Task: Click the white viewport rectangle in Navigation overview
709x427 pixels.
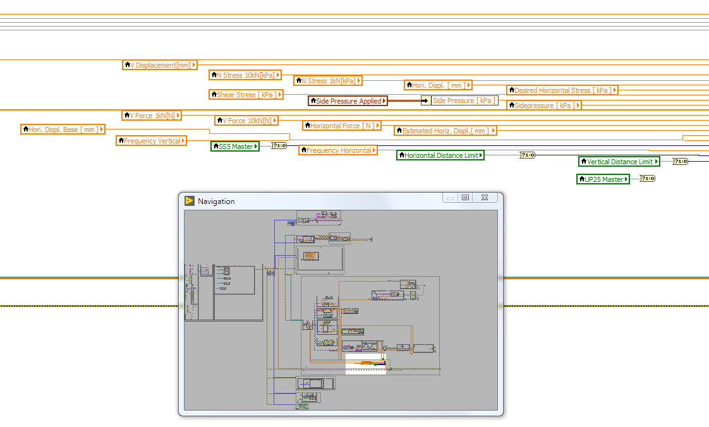Action: (365, 364)
